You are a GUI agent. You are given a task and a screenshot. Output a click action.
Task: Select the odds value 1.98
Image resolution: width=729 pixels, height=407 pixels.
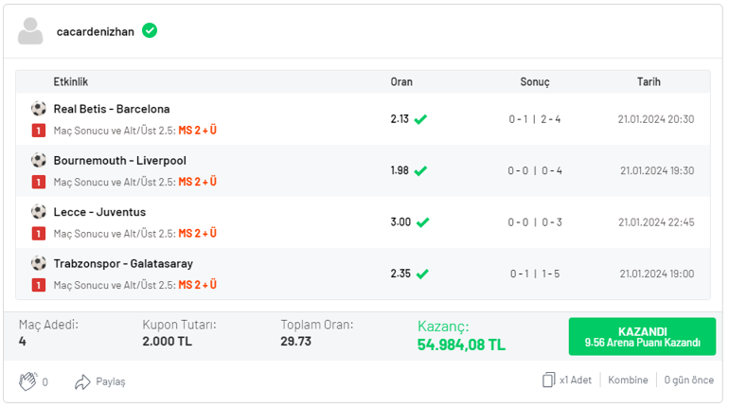coord(400,170)
